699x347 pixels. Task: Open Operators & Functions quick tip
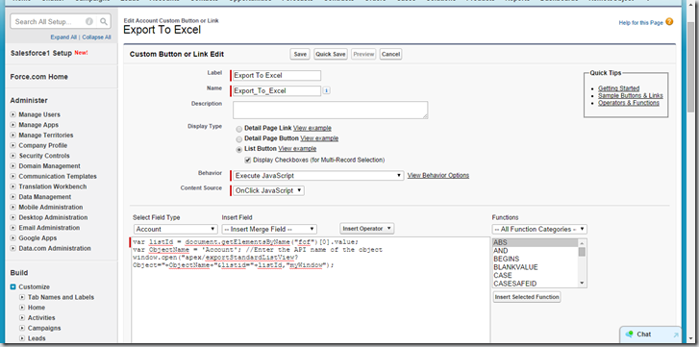pos(629,103)
